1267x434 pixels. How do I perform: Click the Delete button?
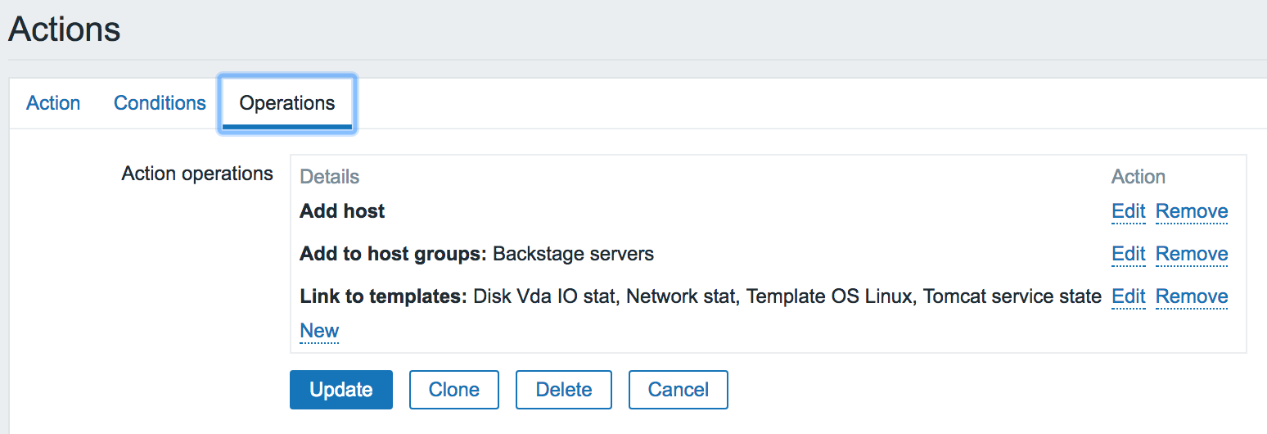(564, 390)
